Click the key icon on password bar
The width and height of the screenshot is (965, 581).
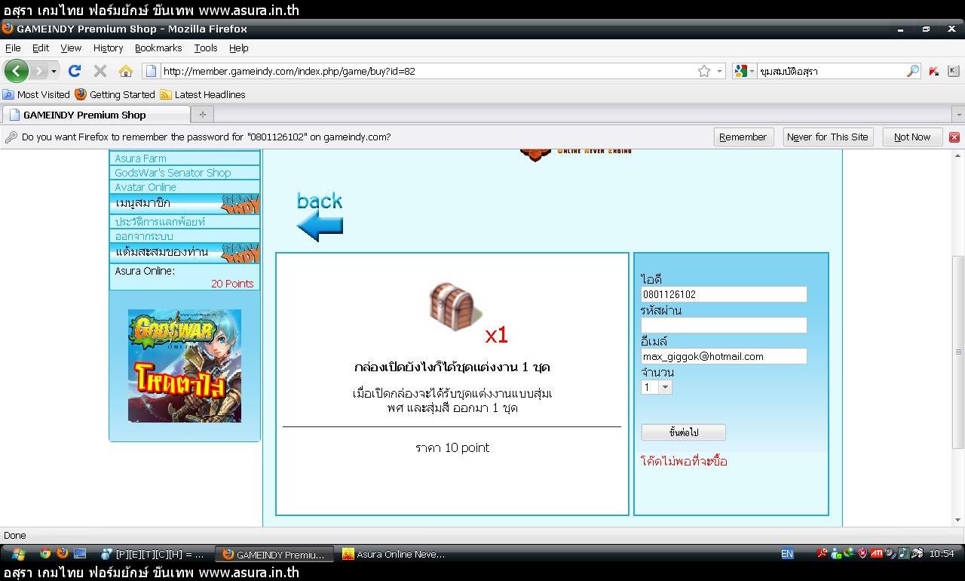(x=11, y=137)
